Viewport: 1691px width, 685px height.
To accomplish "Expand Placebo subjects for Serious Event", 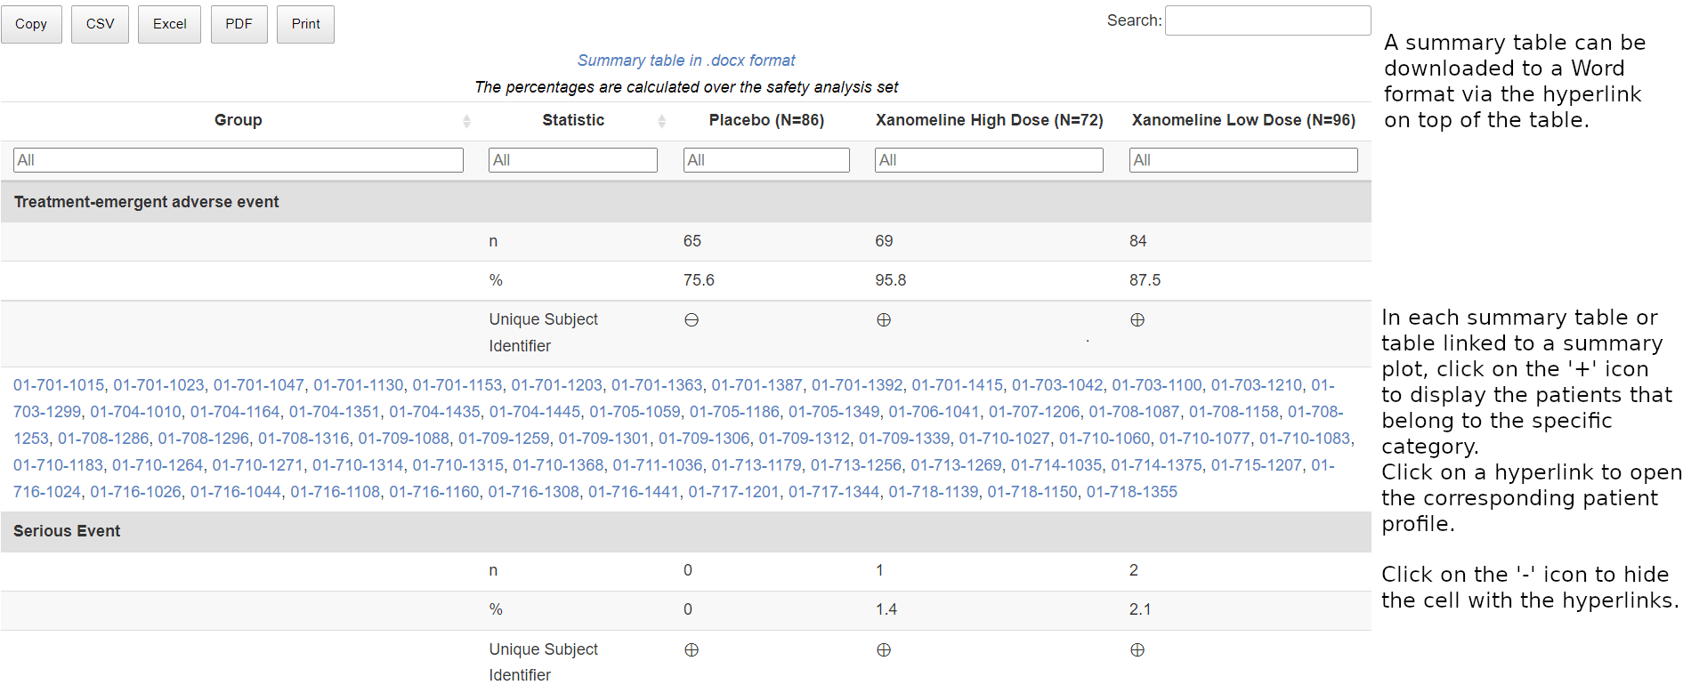I will [692, 650].
